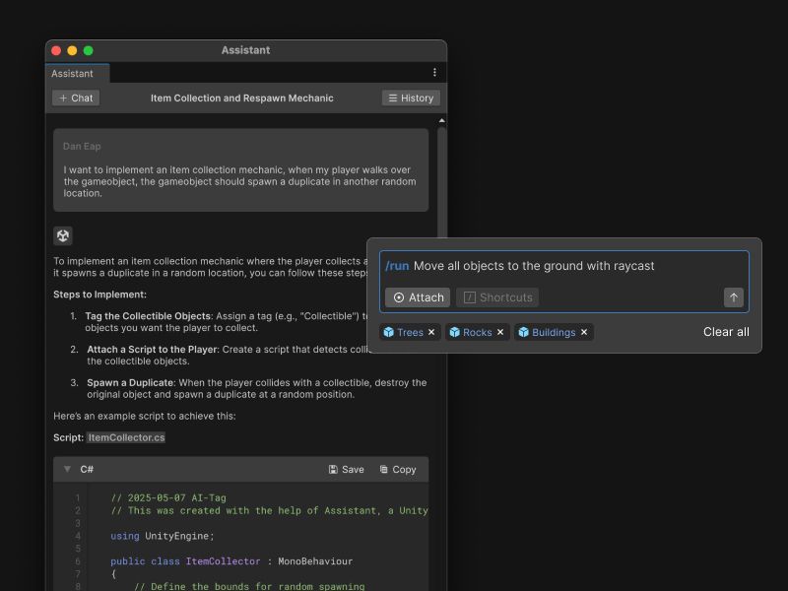This screenshot has height=591, width=788.
Task: Remove the Buildings attachment chip
Action: 584,333
